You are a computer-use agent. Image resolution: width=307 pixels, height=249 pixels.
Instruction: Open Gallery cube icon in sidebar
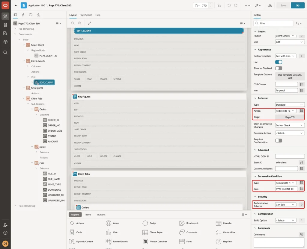tap(5, 42)
